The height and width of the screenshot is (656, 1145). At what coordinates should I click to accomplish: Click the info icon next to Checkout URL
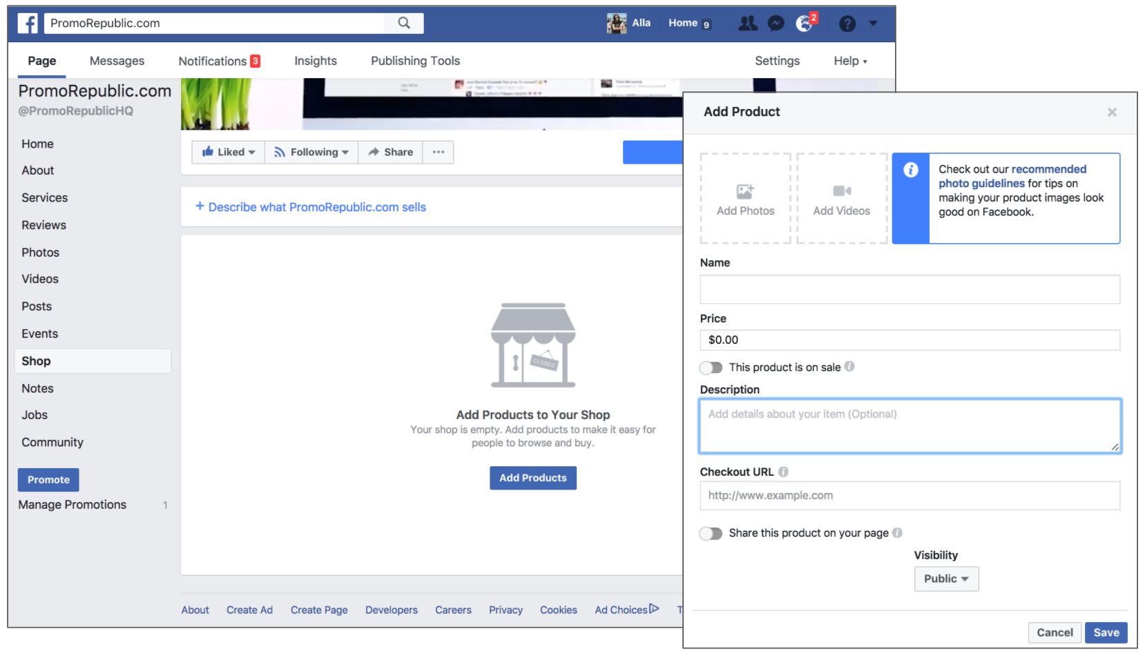point(783,472)
